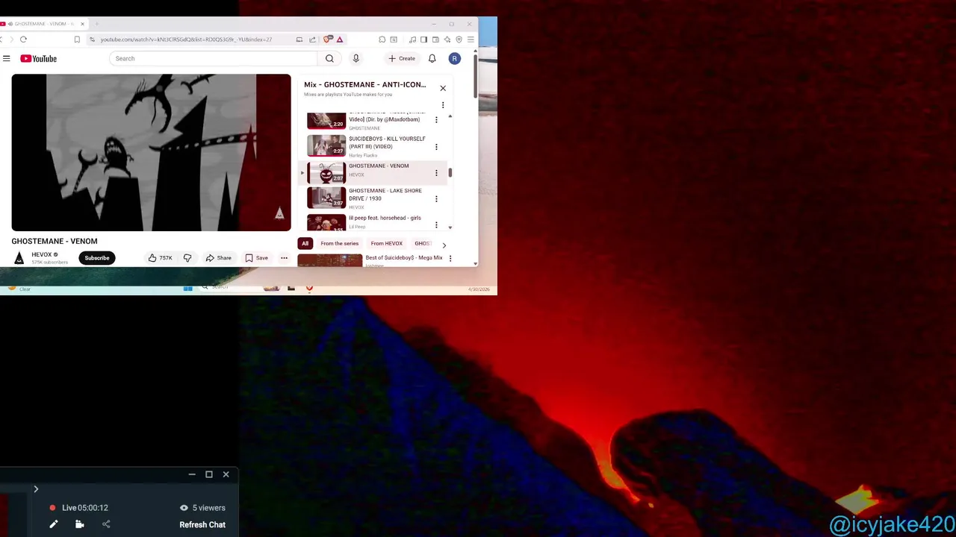The height and width of the screenshot is (537, 956).
Task: Select the From HEVOX chip
Action: point(386,243)
